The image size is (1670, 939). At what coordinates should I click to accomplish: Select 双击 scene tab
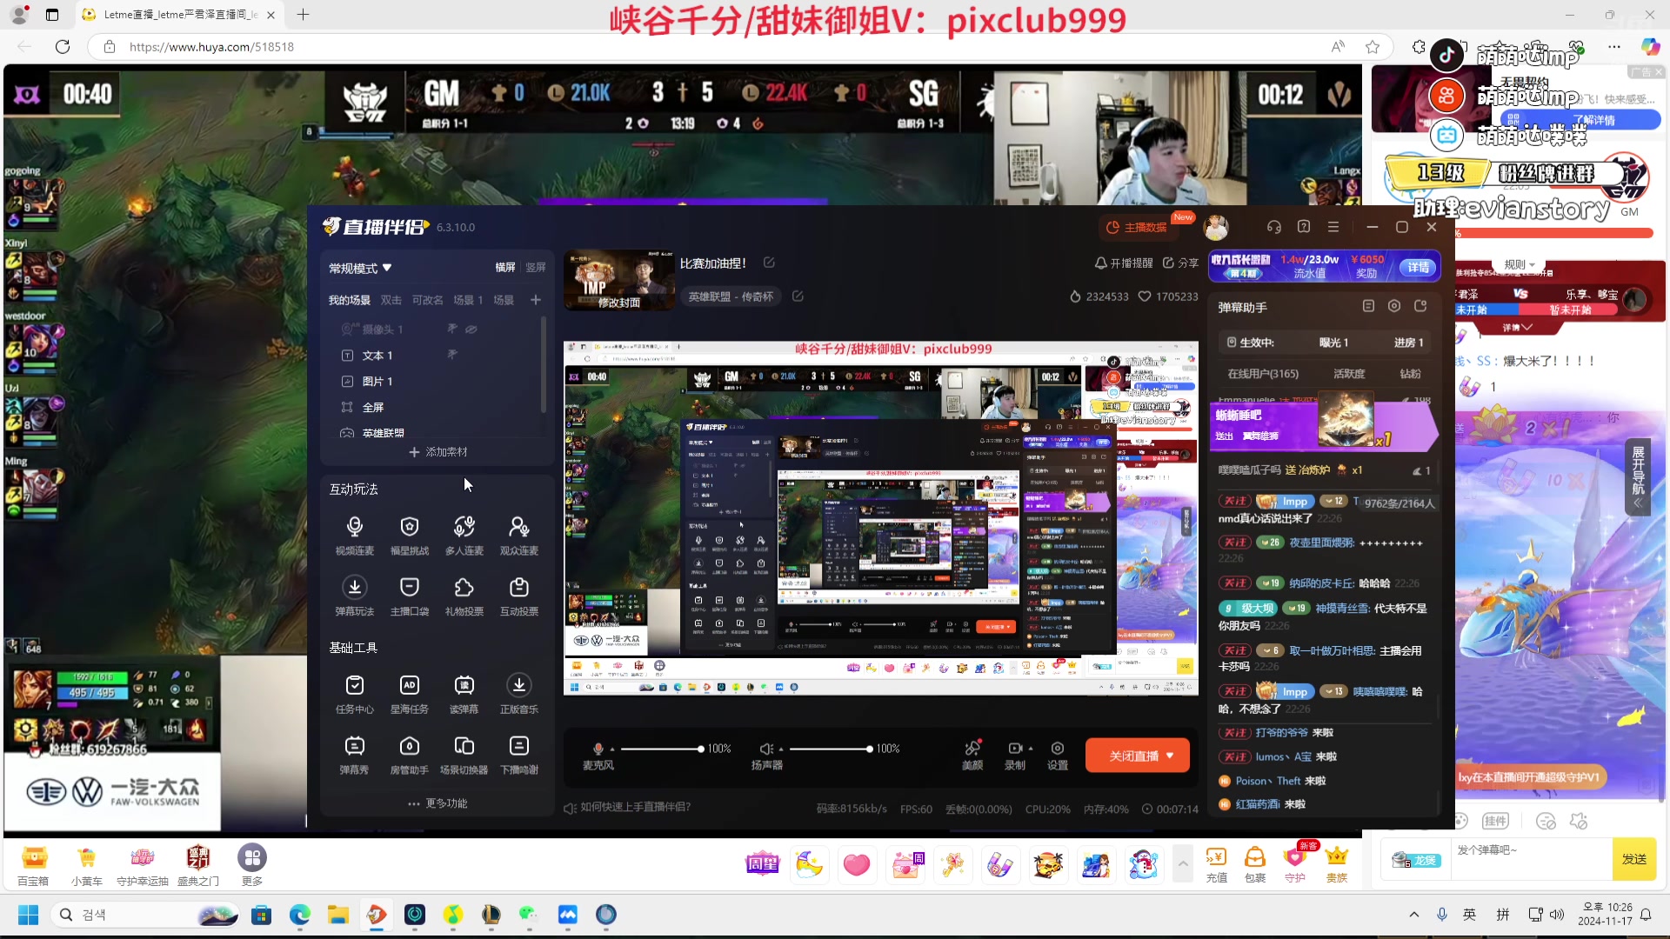click(391, 300)
